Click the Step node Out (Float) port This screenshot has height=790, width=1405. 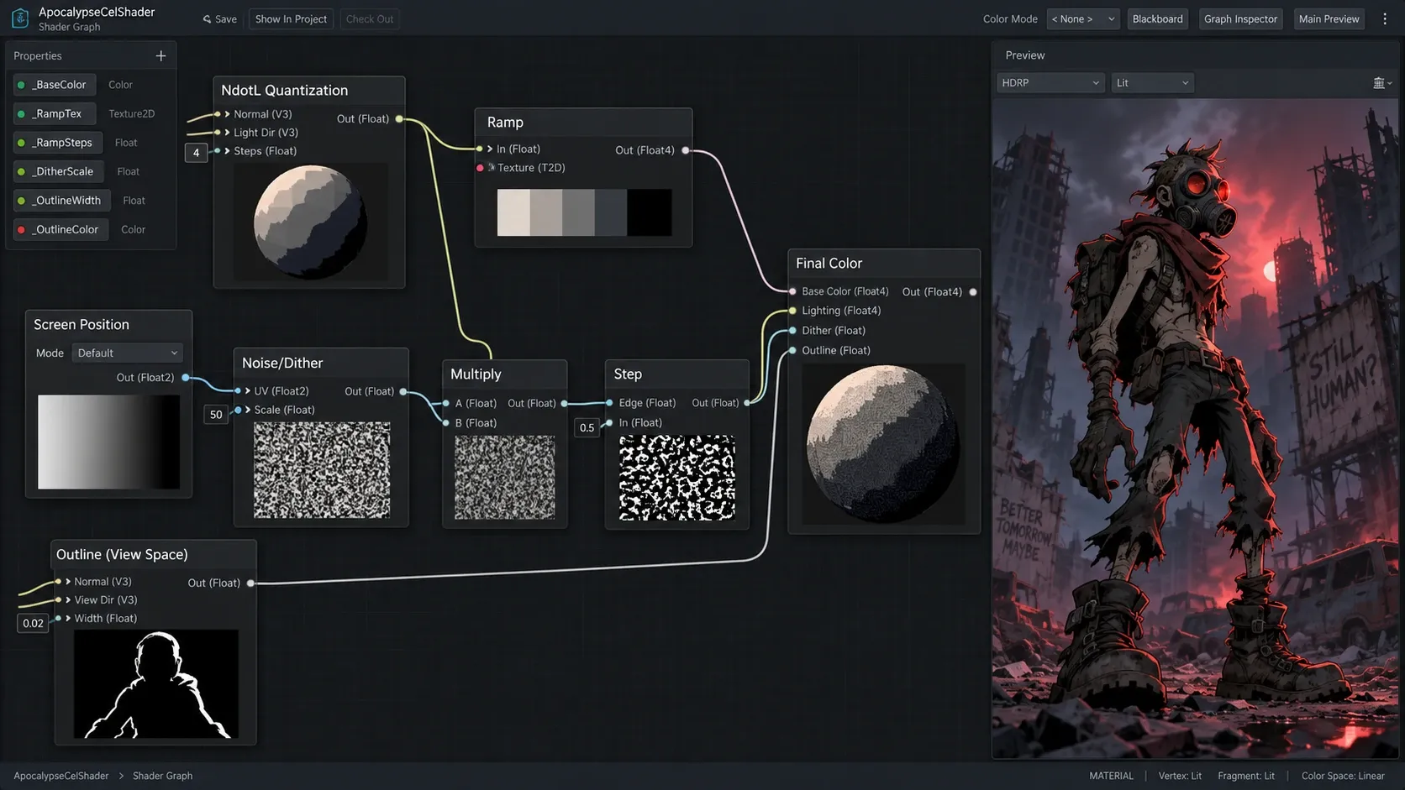pyautogui.click(x=747, y=403)
